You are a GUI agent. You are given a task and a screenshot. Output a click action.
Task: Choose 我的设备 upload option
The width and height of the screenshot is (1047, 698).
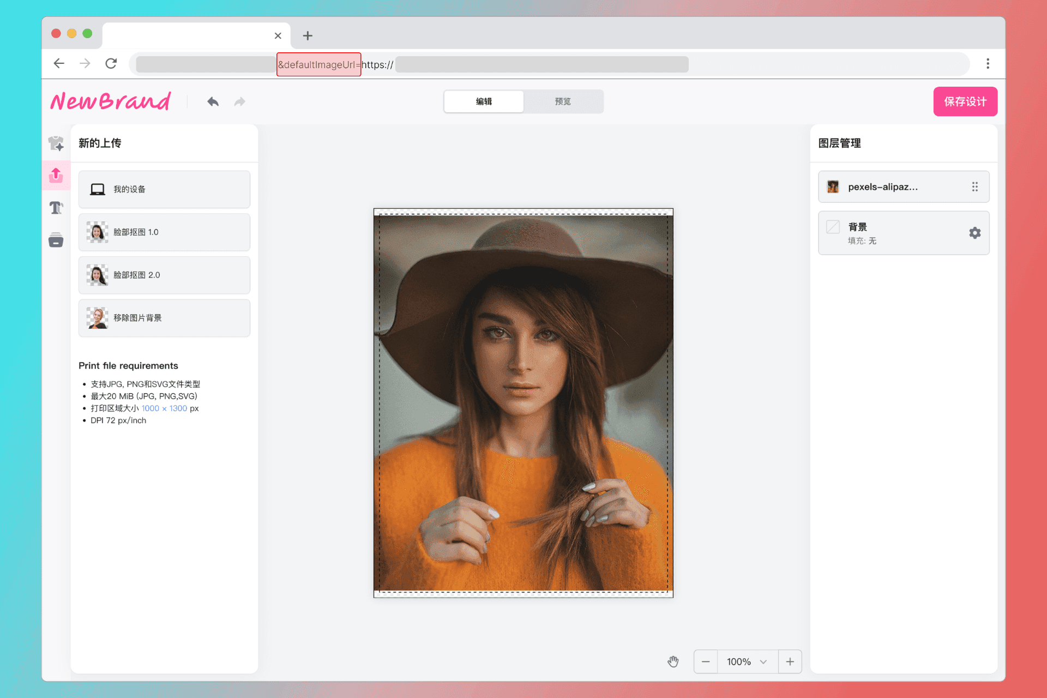[x=164, y=189]
